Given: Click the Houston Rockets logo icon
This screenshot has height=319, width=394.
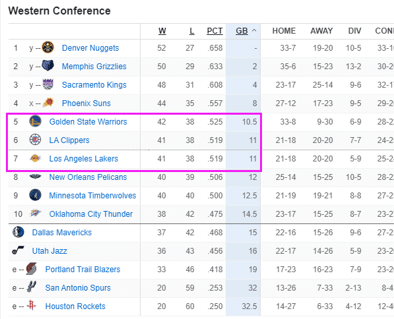Looking at the screenshot, I should tap(31, 305).
